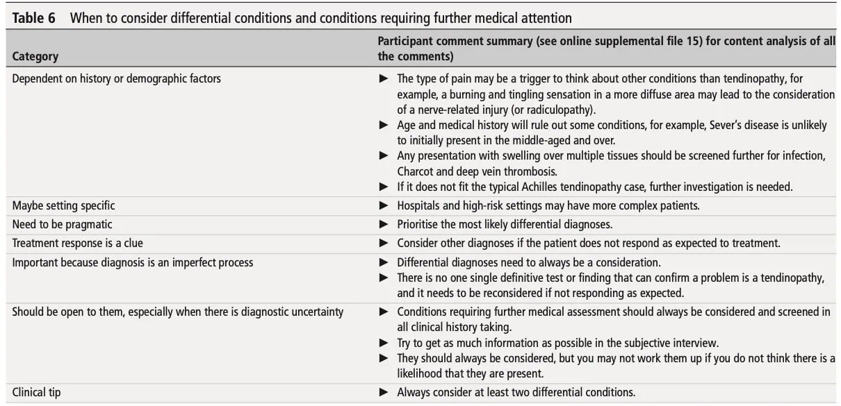Screen dimensions: 841x406
Task: Click the "Should be open to them" category cell
Action: coord(178,312)
